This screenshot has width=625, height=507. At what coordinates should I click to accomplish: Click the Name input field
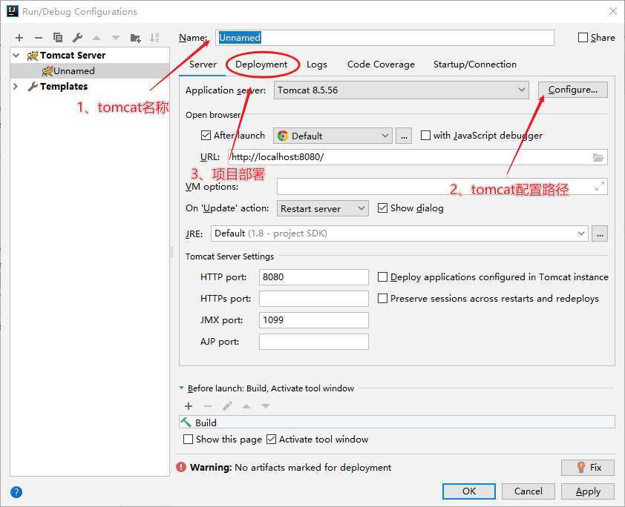coord(385,38)
